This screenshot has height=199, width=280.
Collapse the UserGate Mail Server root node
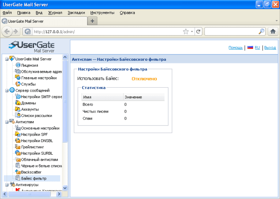click(x=7, y=59)
